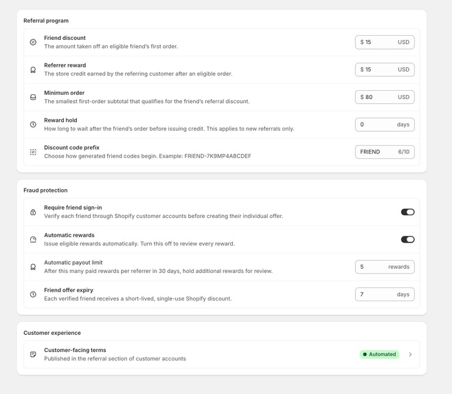Click the Friend offer expiry clock icon
The height and width of the screenshot is (394, 452).
[x=33, y=294]
